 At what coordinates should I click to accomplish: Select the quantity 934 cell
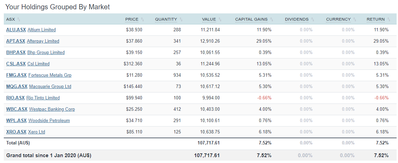pos(177,75)
